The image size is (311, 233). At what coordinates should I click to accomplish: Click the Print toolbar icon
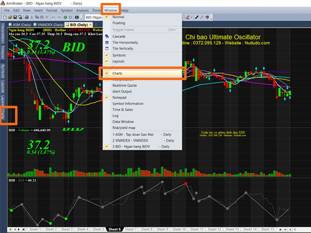tap(27, 17)
